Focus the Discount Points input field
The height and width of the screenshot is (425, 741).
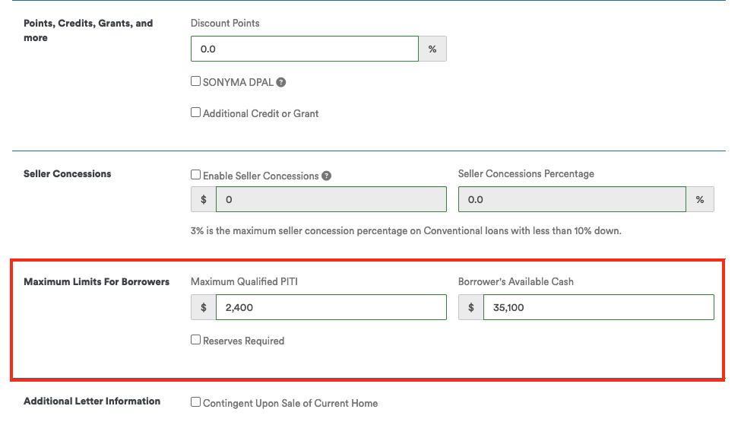coord(305,49)
